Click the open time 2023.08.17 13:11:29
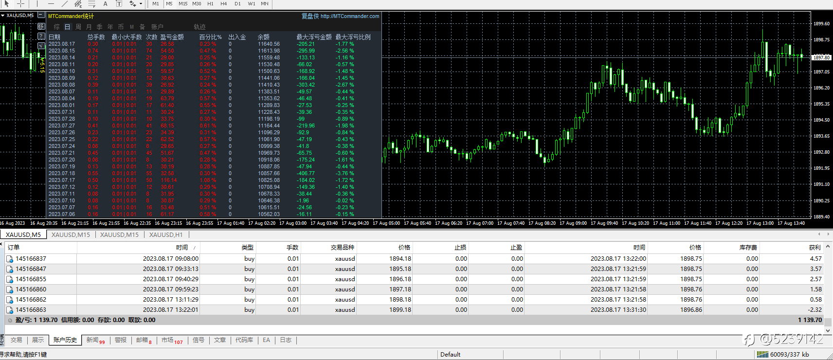The width and height of the screenshot is (833, 360). pos(171,300)
